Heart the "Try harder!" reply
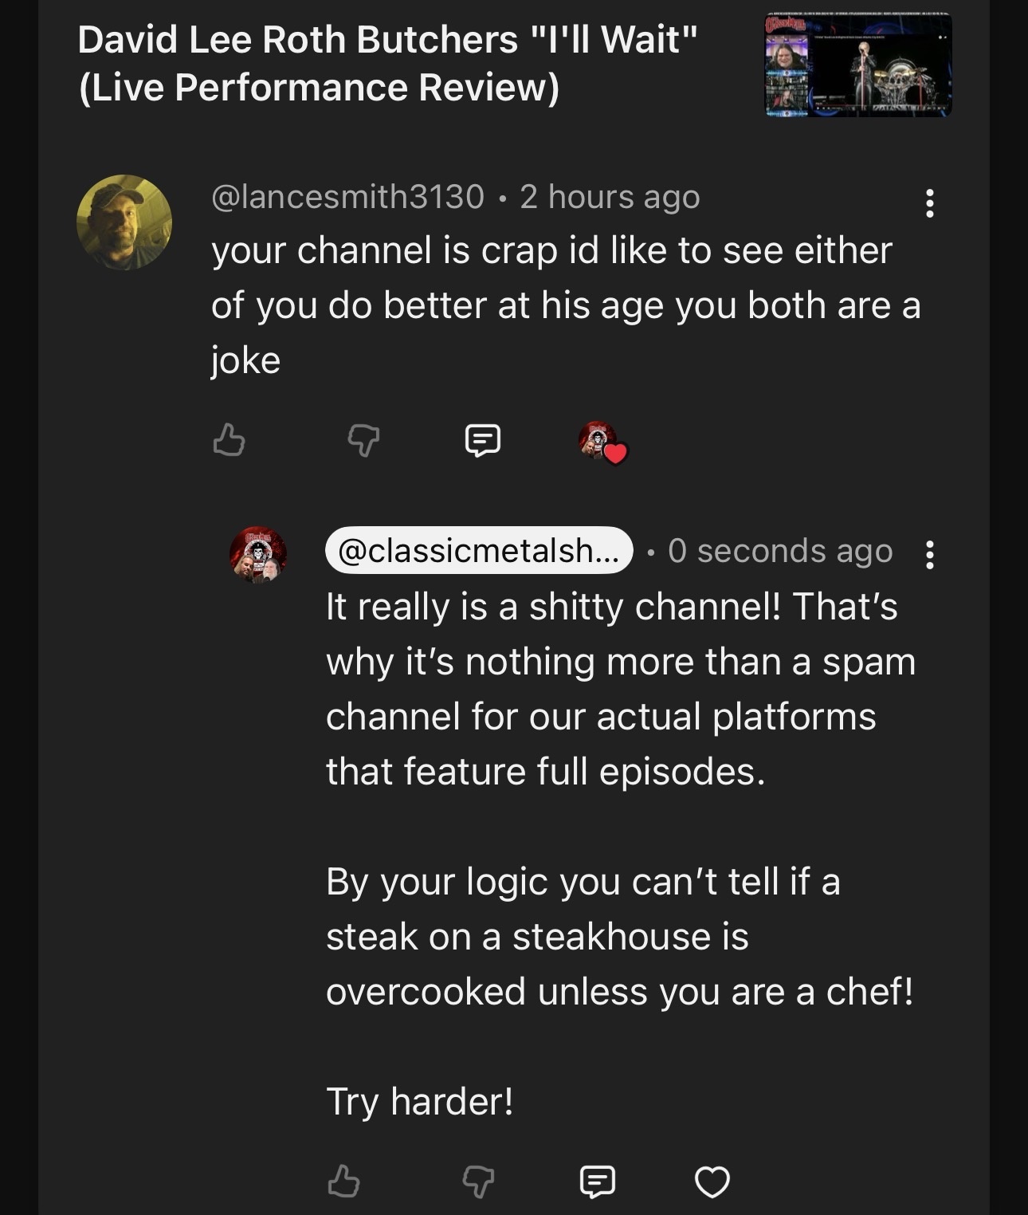The width and height of the screenshot is (1028, 1215). pyautogui.click(x=712, y=1181)
